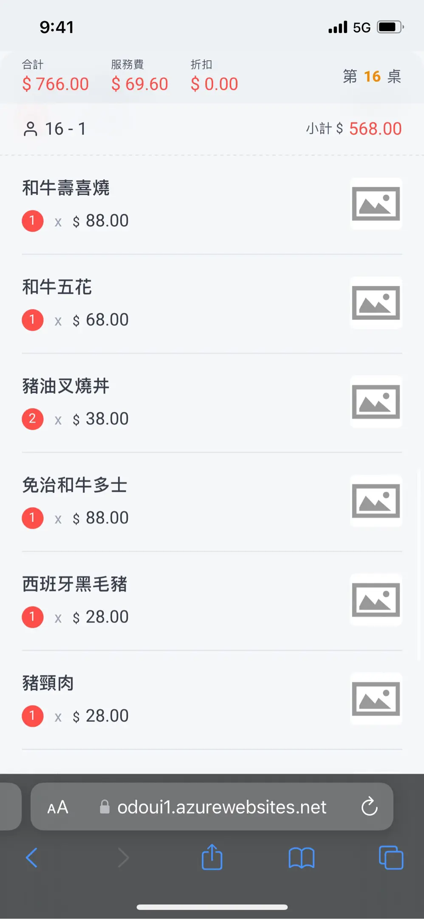
Task: Select the 和牛五花 item name
Action: 57,287
